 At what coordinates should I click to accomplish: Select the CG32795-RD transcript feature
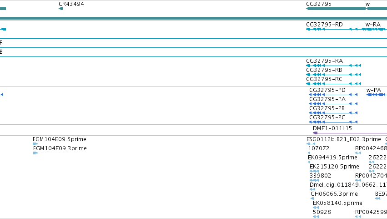click(332, 29)
